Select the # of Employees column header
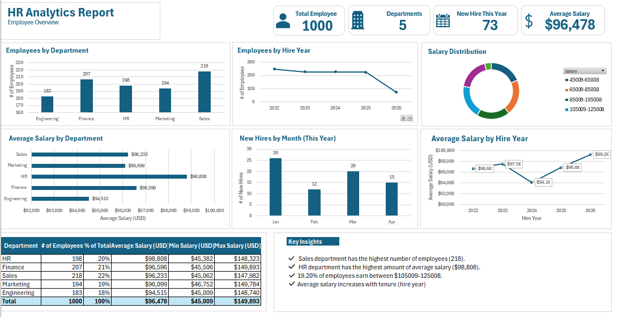The height and width of the screenshot is (317, 618). coord(62,246)
